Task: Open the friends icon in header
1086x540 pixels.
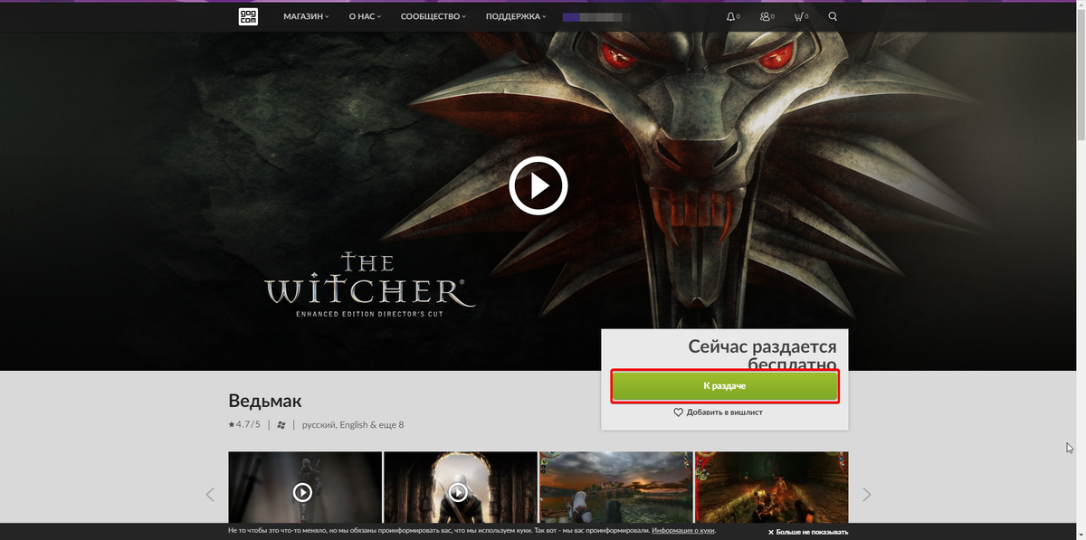Action: pos(767,16)
